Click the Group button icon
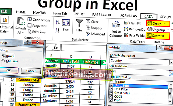 tap(150, 23)
